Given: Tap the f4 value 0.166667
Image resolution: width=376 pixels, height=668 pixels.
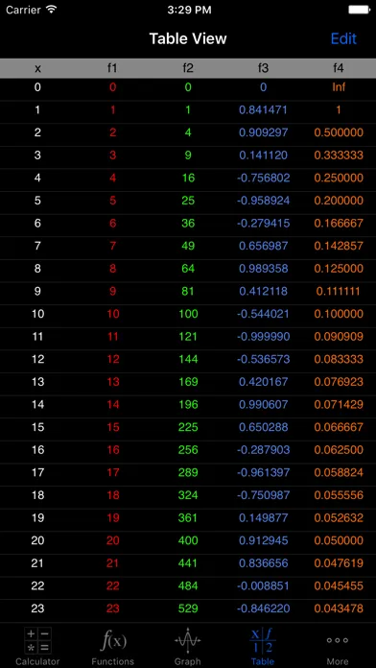Looking at the screenshot, I should [x=339, y=223].
